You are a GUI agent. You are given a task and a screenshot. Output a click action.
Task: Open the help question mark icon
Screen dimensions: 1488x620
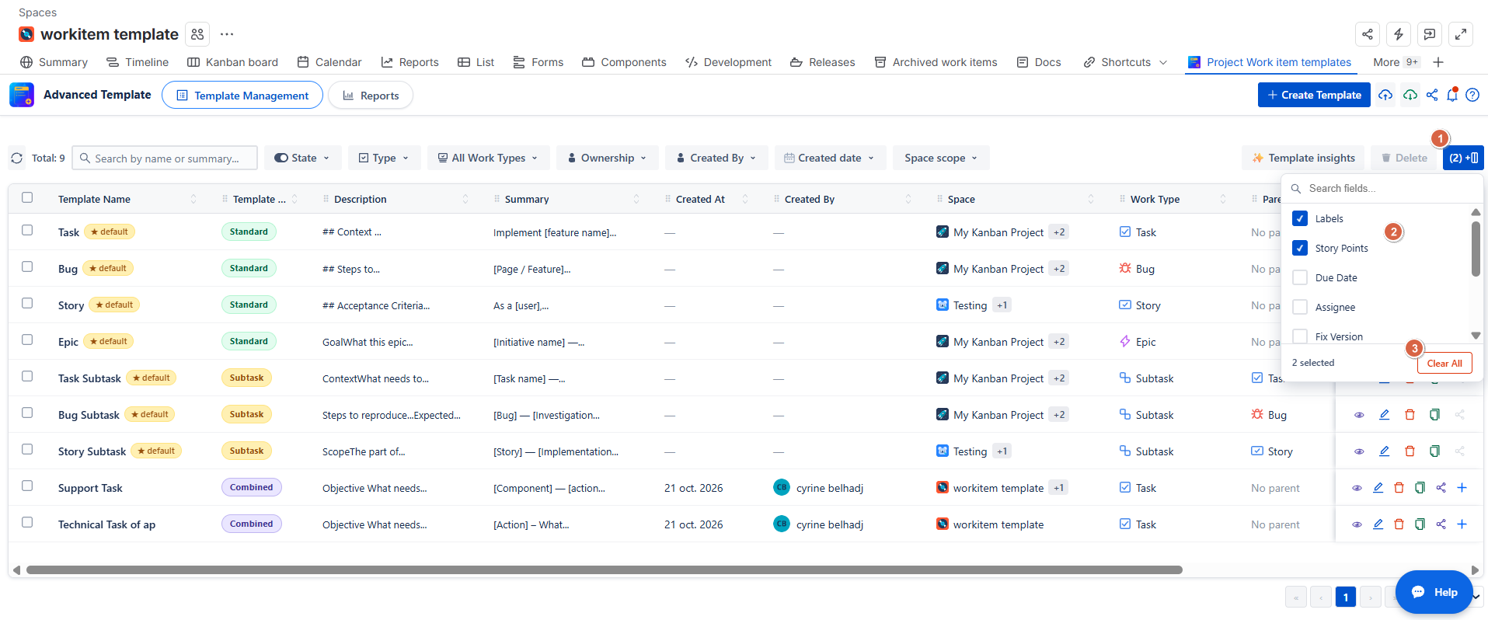tap(1472, 95)
